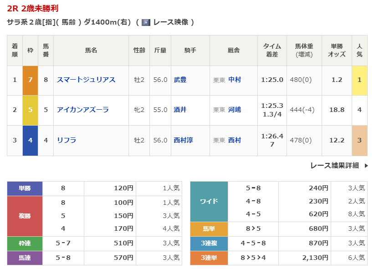The width and height of the screenshot is (374, 269).
Task: Click the 単勝 payout label
Action: 25,188
